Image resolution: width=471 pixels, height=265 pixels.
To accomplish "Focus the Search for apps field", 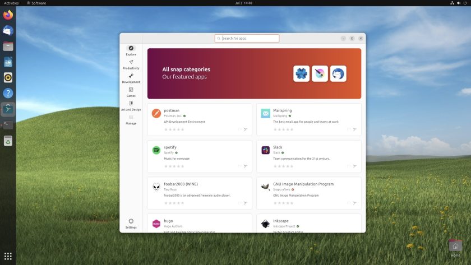I will point(247,39).
